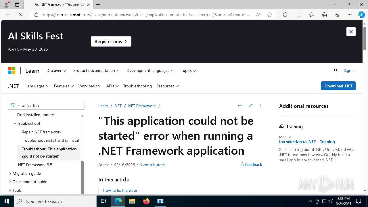Expand Product documentation menu

coord(96,70)
